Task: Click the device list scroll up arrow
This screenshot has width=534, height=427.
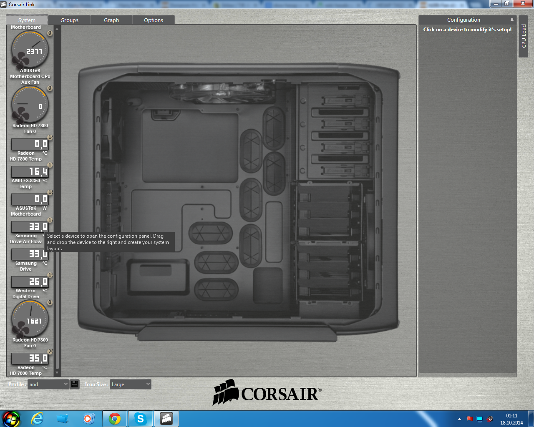Action: click(x=57, y=29)
